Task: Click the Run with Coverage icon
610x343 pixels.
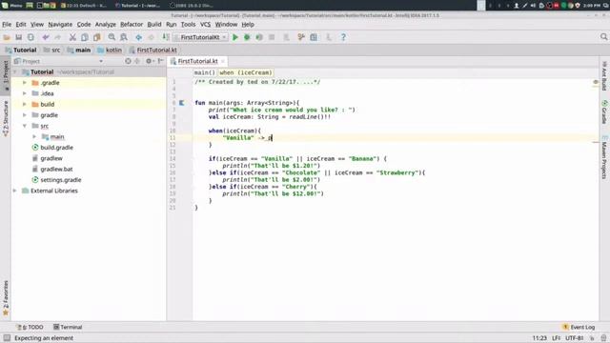Action: coord(259,37)
